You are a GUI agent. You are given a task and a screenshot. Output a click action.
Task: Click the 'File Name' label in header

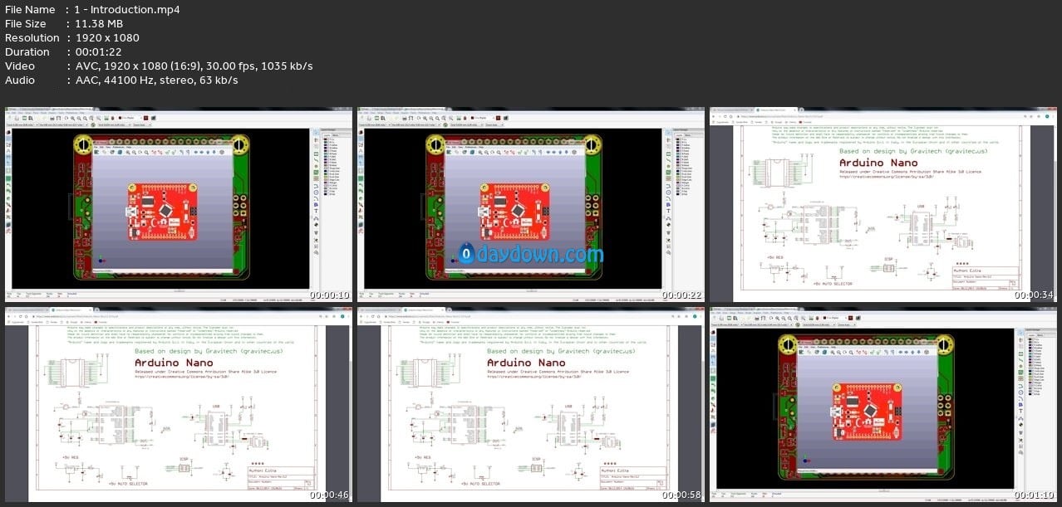point(30,10)
